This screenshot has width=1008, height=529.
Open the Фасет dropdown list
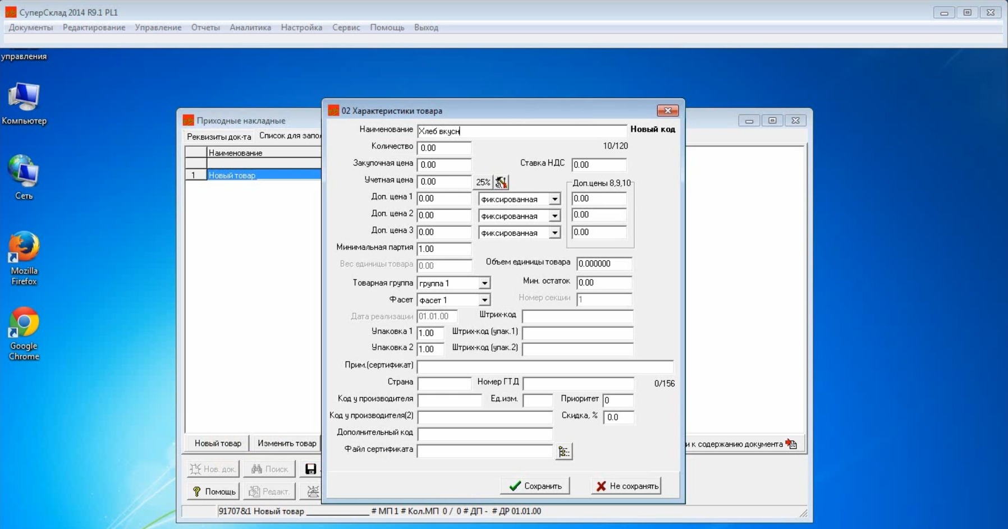coord(484,300)
